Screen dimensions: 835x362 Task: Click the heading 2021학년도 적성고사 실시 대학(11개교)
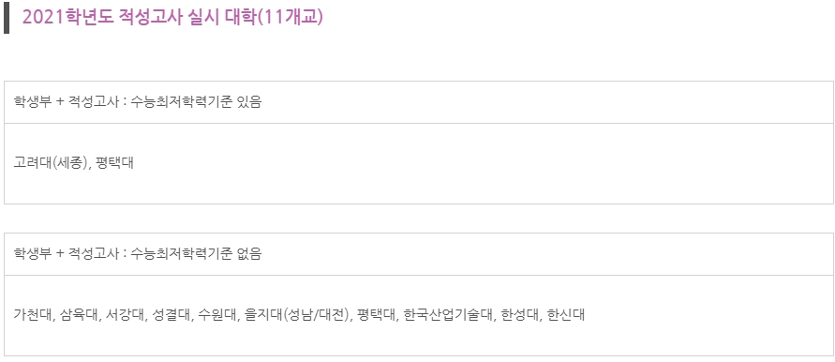172,17
